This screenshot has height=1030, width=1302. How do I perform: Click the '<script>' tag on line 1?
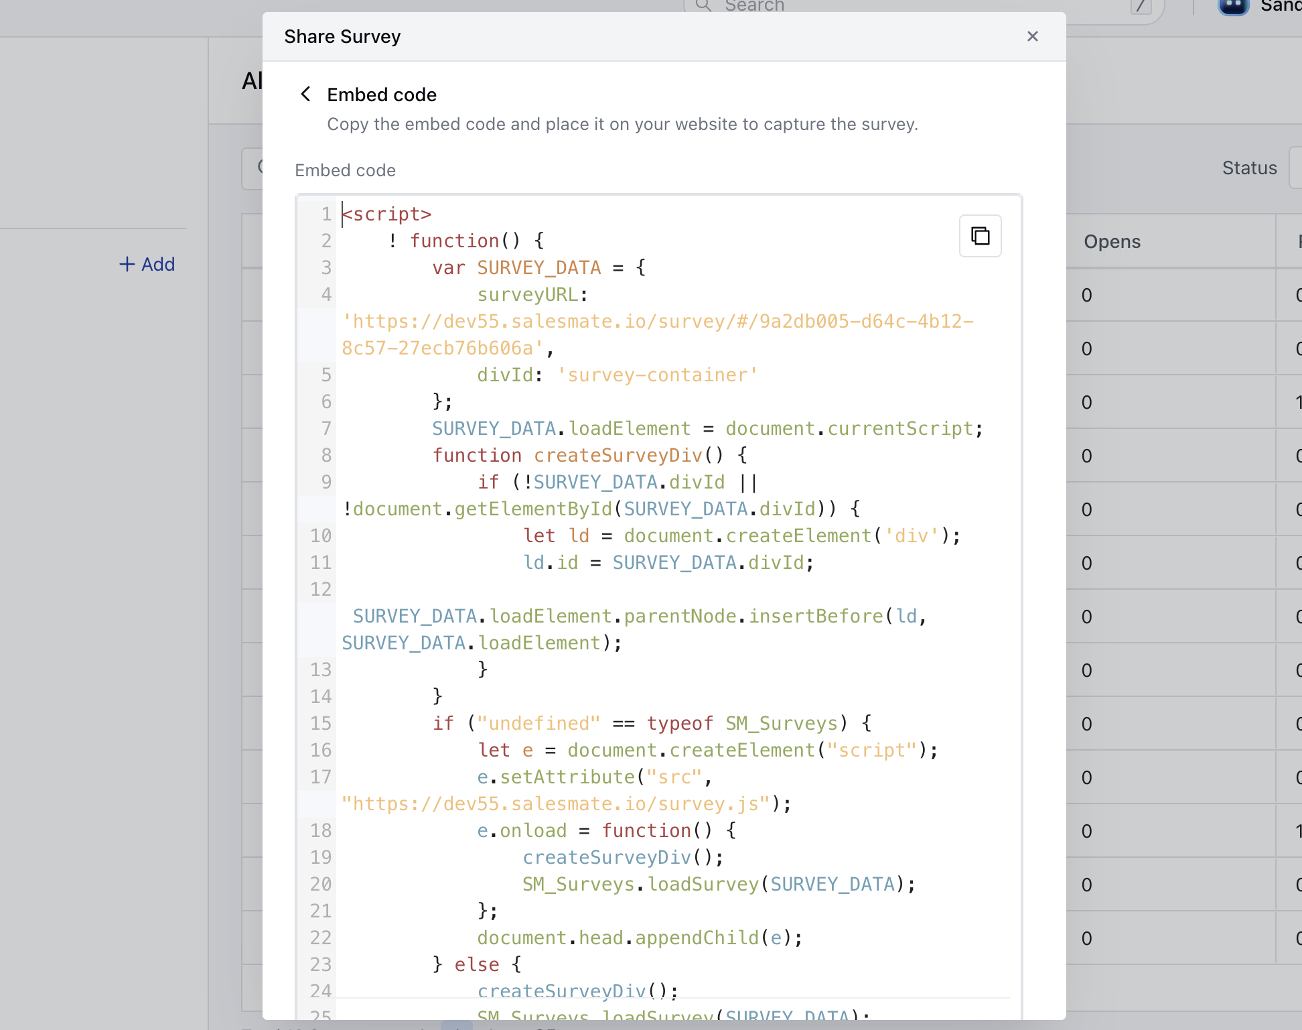point(386,214)
